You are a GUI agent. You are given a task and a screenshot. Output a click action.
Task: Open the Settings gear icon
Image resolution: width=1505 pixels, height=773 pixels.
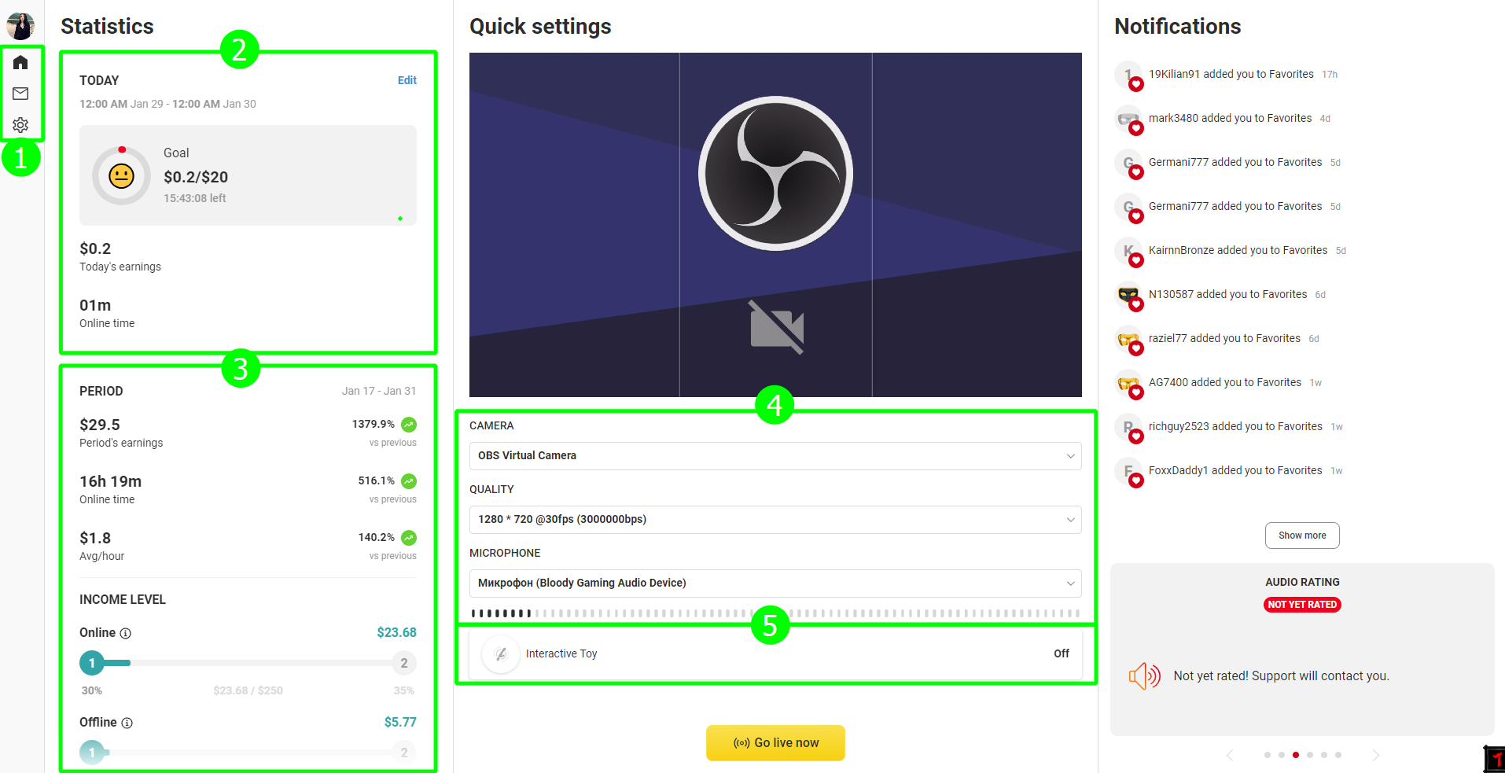pos(20,125)
